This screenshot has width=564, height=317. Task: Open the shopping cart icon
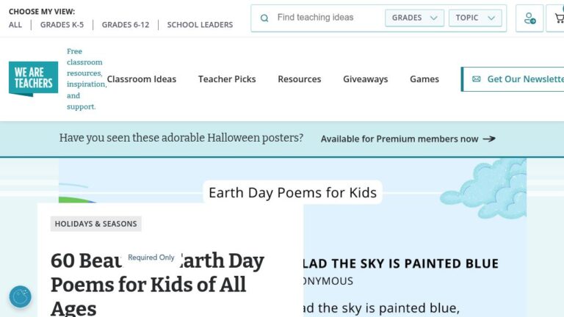(x=559, y=18)
